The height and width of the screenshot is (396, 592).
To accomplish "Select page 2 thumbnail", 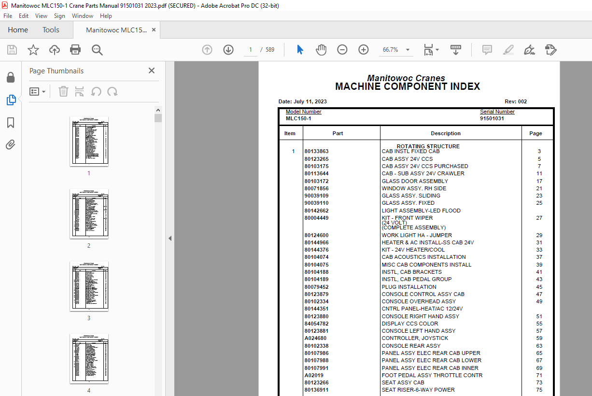I will tap(89, 213).
